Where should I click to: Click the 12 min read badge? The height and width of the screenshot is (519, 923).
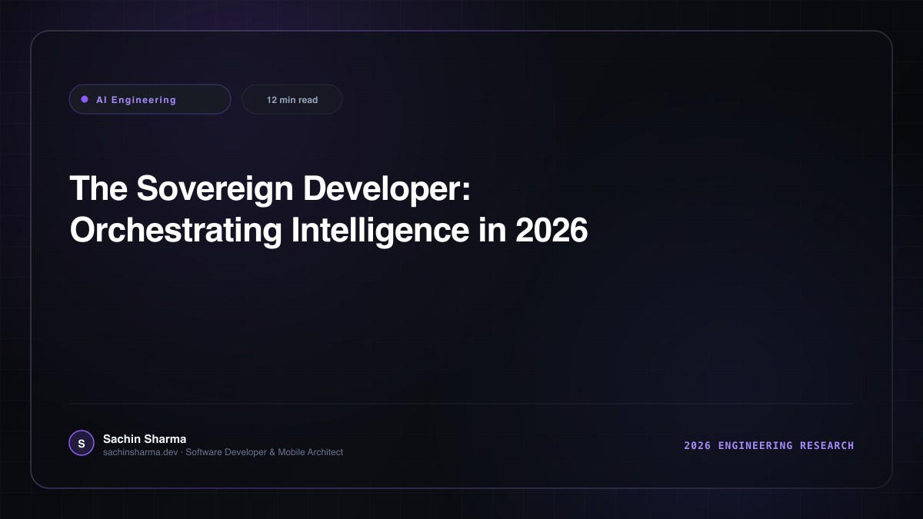point(292,99)
